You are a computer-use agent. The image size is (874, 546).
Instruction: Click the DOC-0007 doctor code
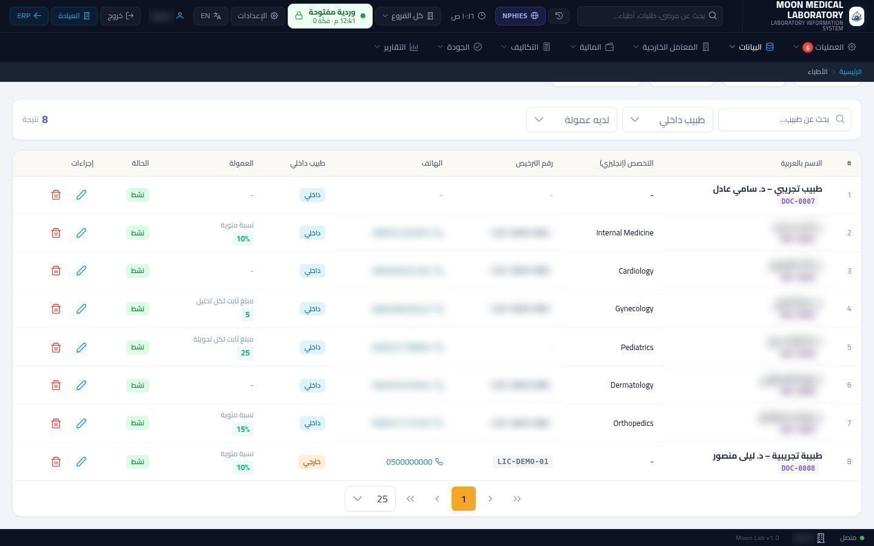click(x=798, y=201)
